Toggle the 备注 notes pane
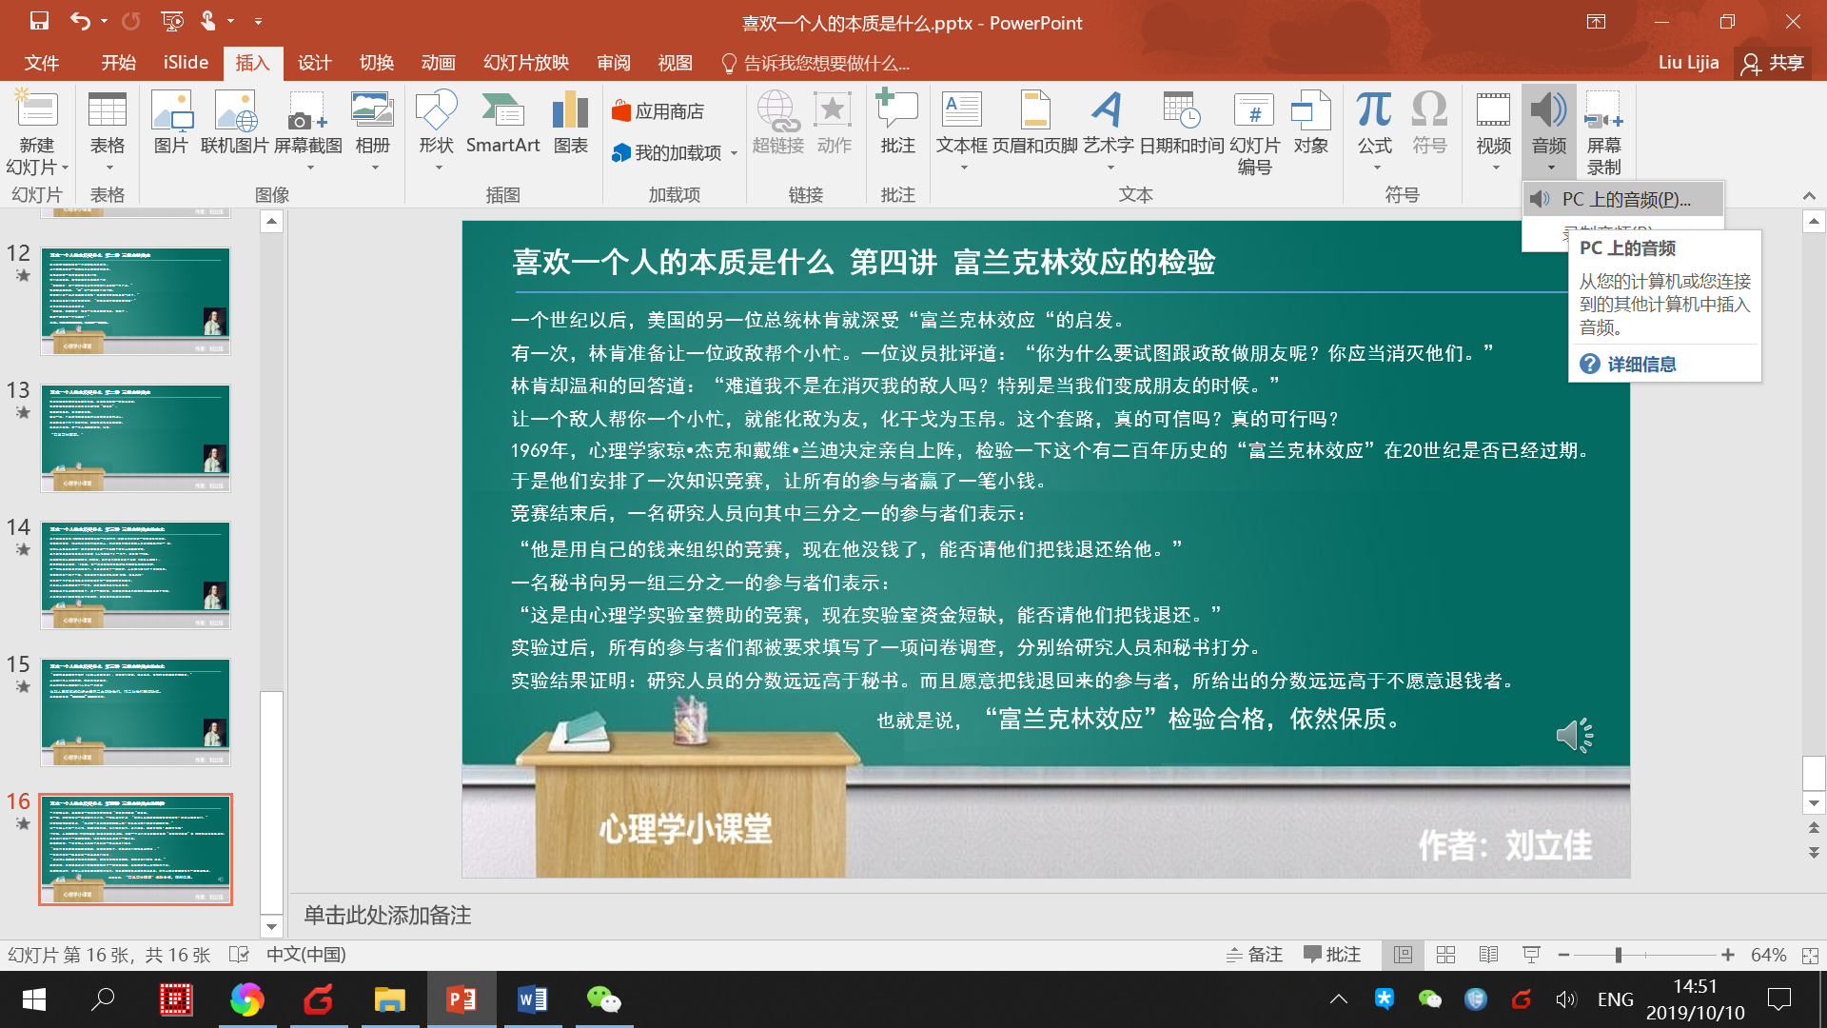 pyautogui.click(x=1254, y=955)
